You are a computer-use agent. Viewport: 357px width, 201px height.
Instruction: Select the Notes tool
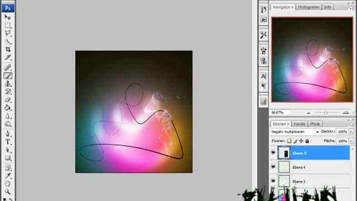click(8, 167)
